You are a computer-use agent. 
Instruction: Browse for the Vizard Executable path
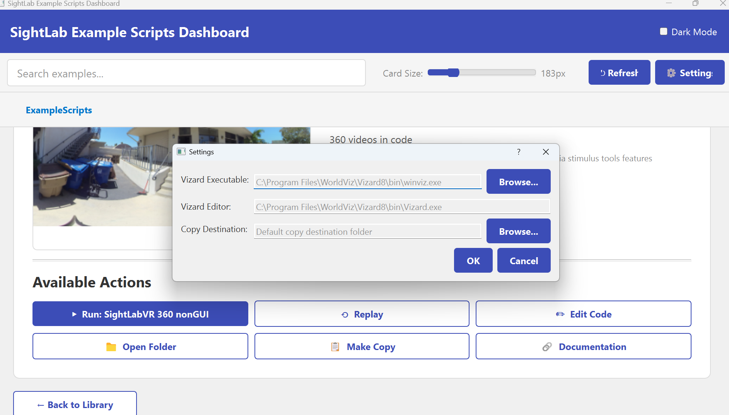[x=518, y=182]
